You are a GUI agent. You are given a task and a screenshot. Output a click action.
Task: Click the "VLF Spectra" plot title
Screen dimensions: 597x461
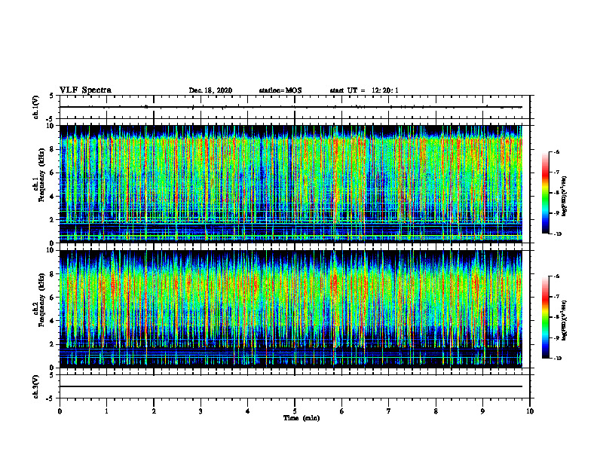(85, 90)
